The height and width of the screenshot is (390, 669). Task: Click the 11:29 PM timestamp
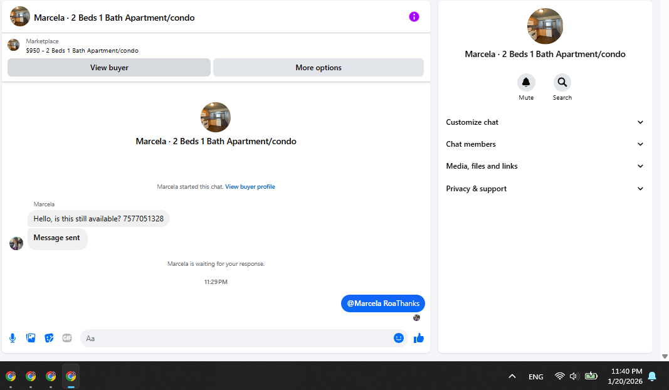pyautogui.click(x=216, y=282)
